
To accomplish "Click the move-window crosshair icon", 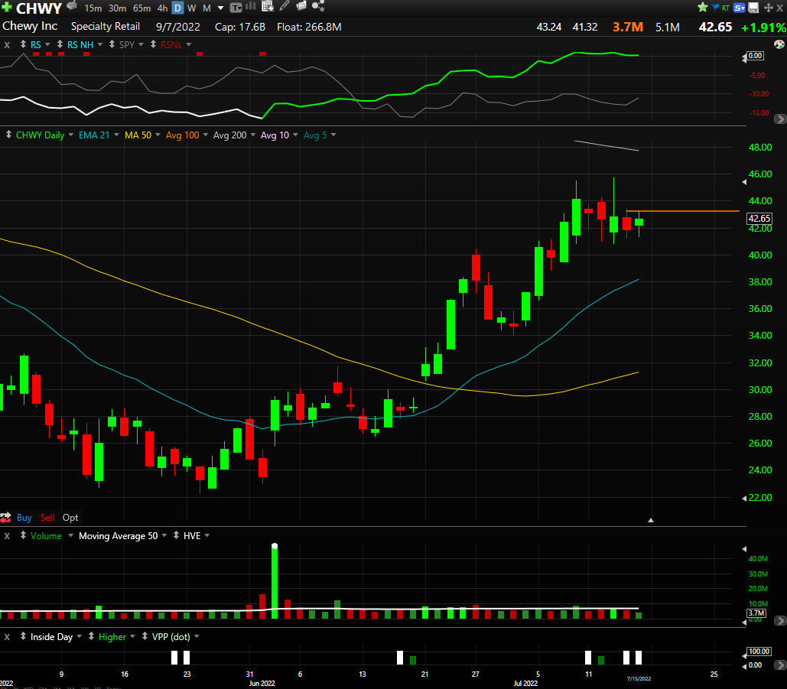I will pos(768,8).
